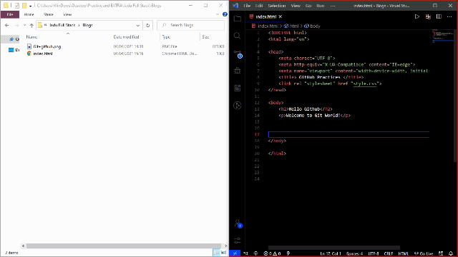Click the circular play icon below Extensions in activity bar
The image size is (458, 257).
tap(238, 105)
